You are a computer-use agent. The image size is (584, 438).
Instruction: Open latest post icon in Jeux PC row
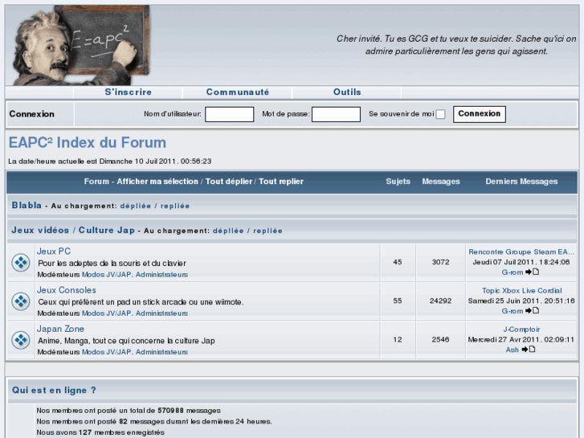coord(533,272)
